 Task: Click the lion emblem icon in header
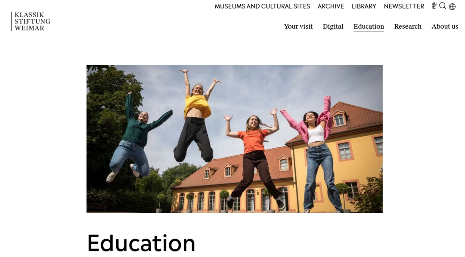click(x=434, y=6)
